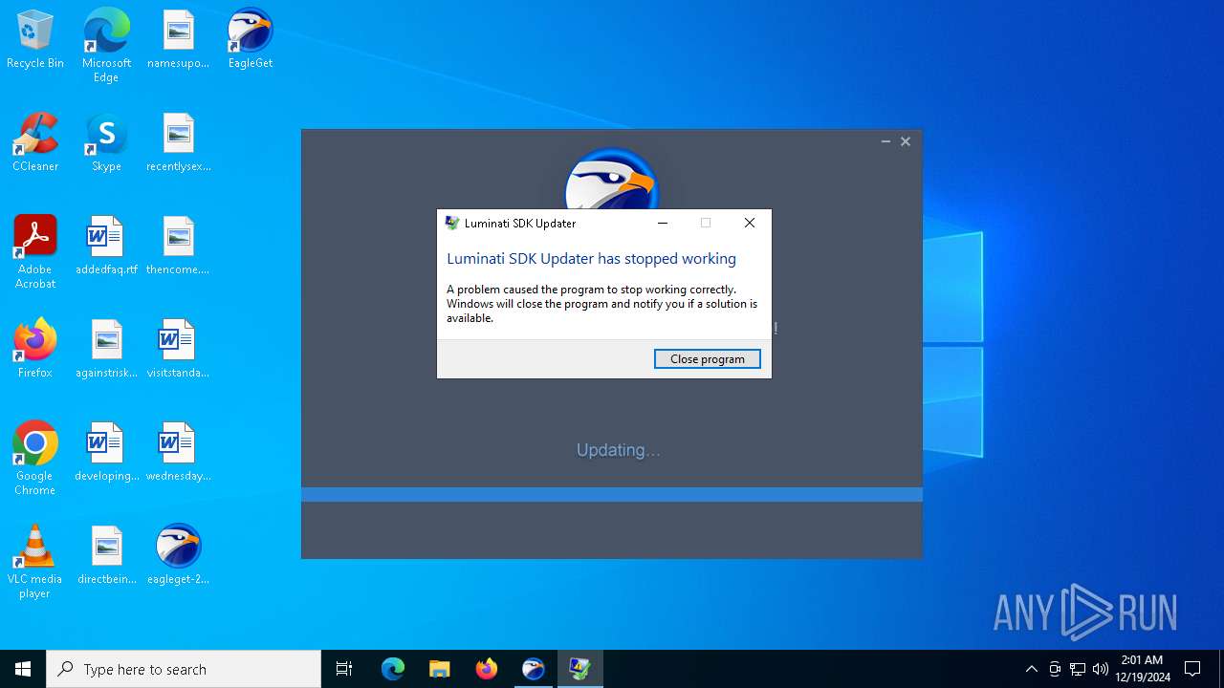Click the EagleGet eagle logo
Image resolution: width=1224 pixels, height=688 pixels.
(611, 180)
